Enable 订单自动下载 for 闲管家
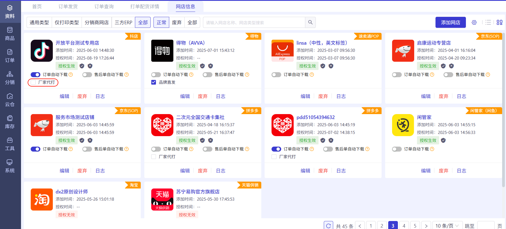The width and height of the screenshot is (506, 229). click(x=397, y=149)
